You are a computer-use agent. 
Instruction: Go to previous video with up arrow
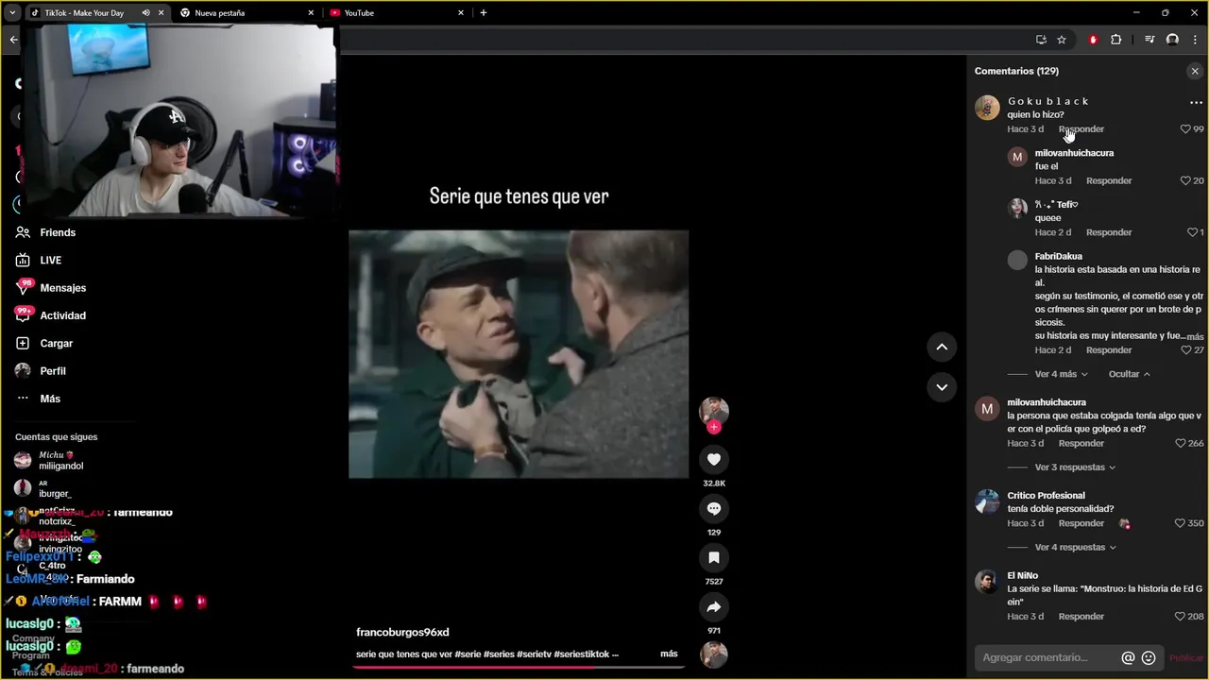(942, 347)
